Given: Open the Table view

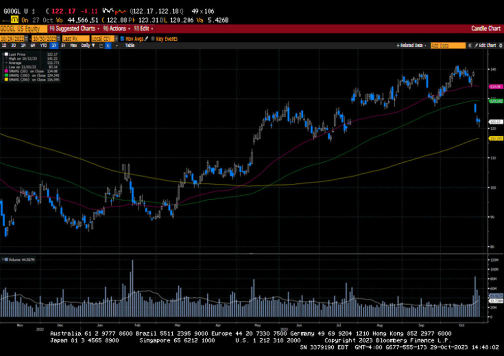Looking at the screenshot, I should pyautogui.click(x=129, y=45).
